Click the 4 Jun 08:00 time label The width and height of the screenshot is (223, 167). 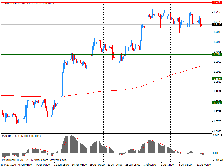(x=25, y=165)
